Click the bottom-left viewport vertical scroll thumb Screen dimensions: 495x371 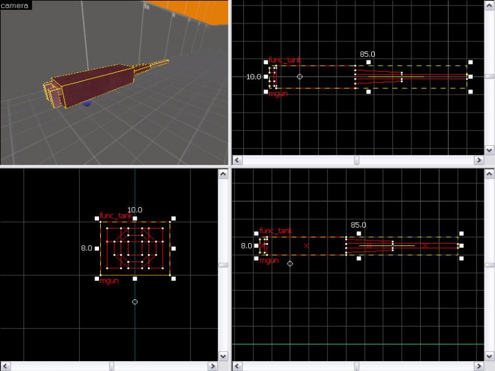(x=223, y=265)
